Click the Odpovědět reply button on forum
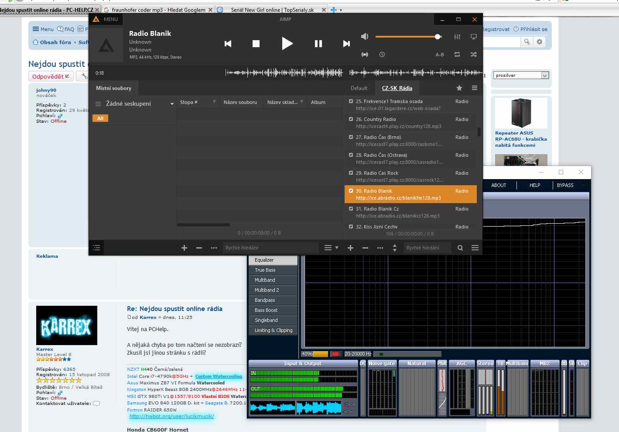This screenshot has width=619, height=432. 51,76
